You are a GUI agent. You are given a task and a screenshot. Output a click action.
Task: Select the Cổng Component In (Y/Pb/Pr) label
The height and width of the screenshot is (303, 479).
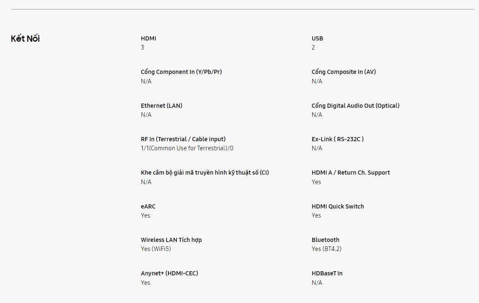pyautogui.click(x=181, y=72)
